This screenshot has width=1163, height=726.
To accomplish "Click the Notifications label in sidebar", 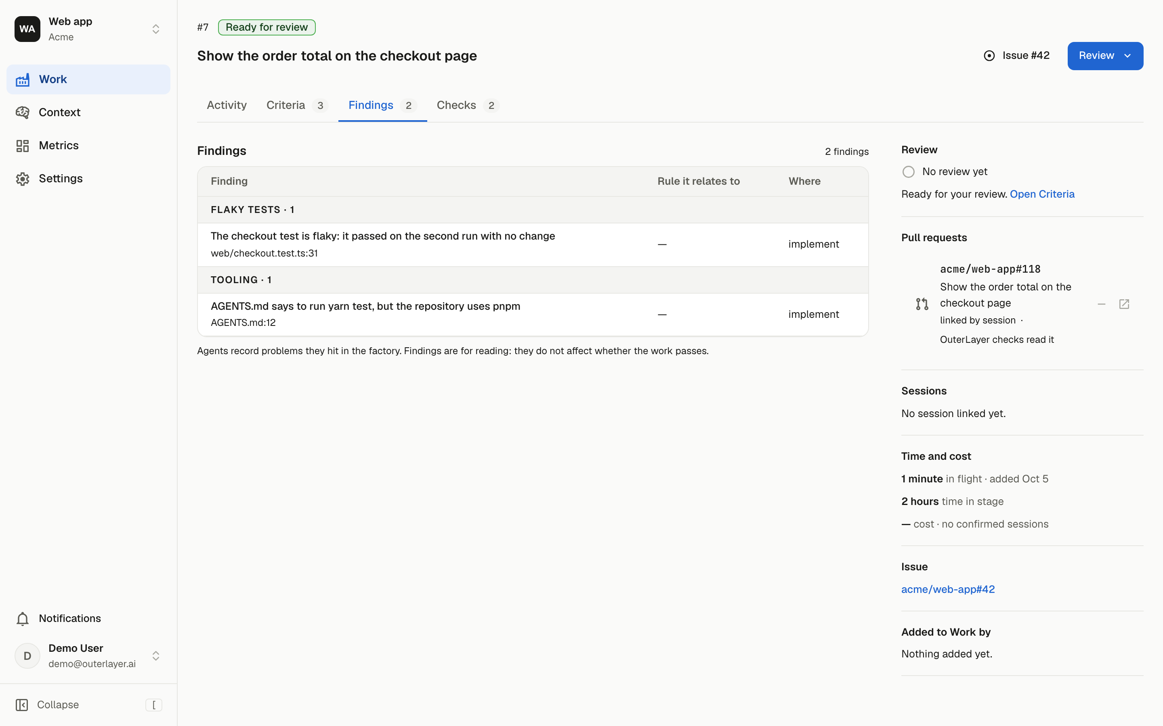I will coord(70,618).
